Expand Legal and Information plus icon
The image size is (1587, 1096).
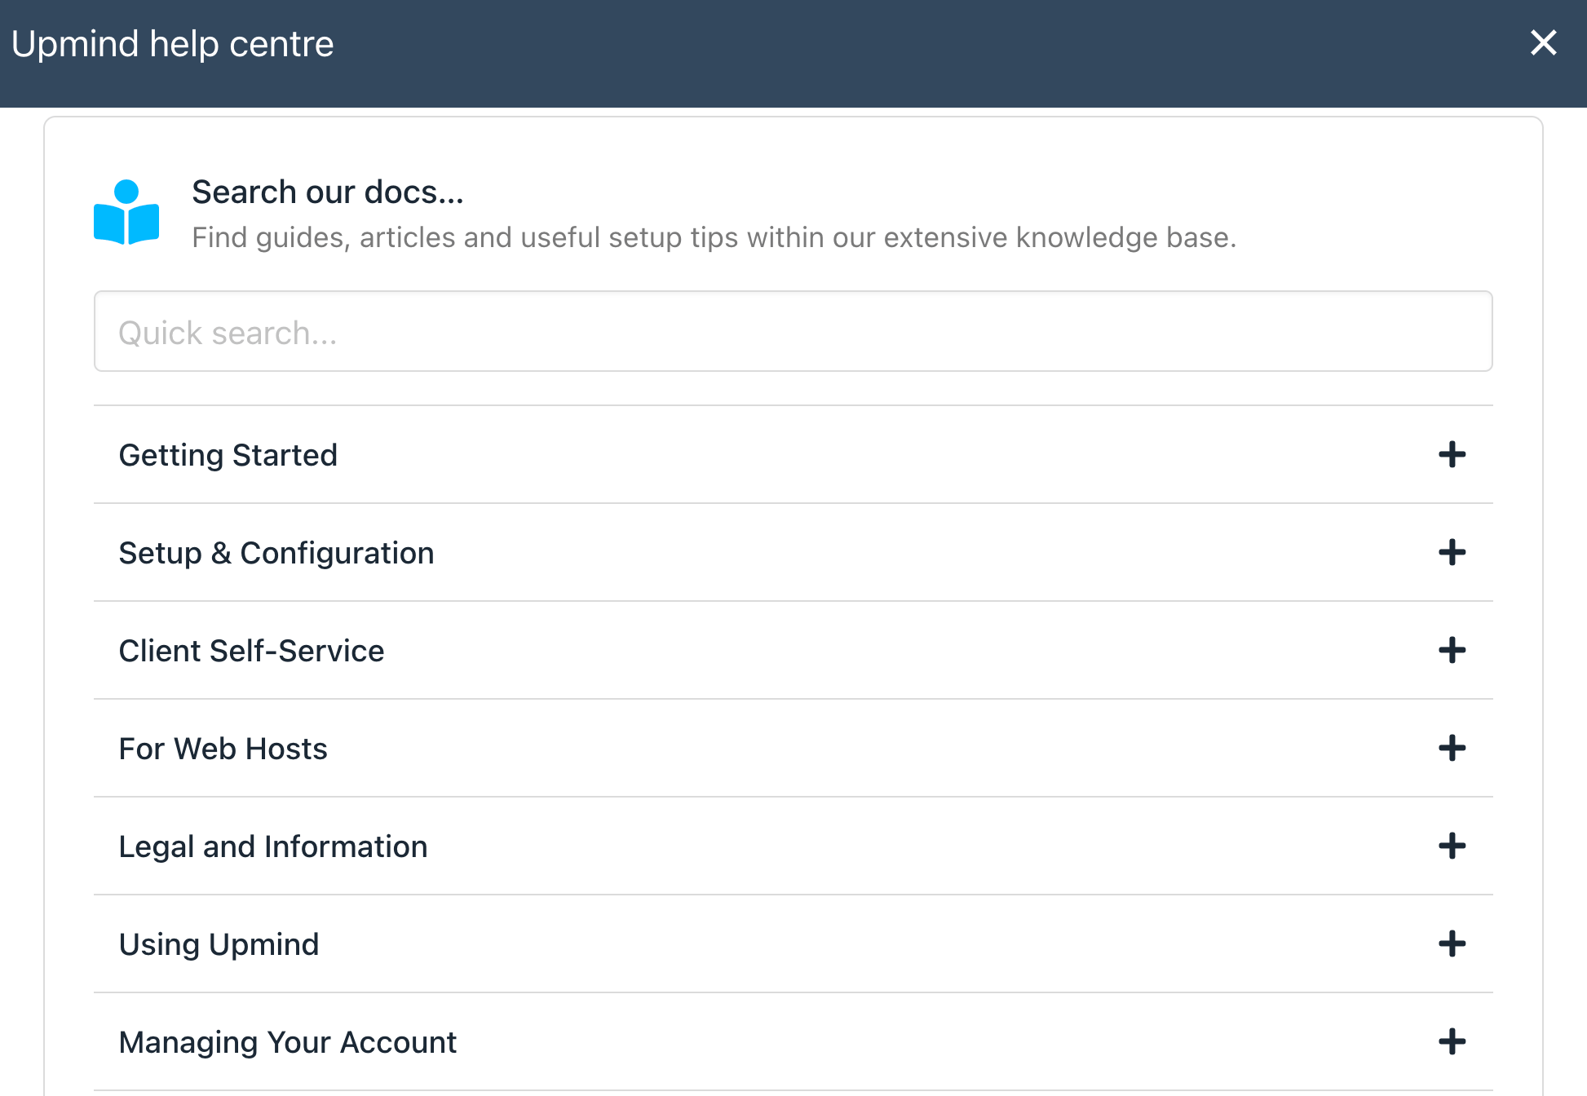[1452, 846]
